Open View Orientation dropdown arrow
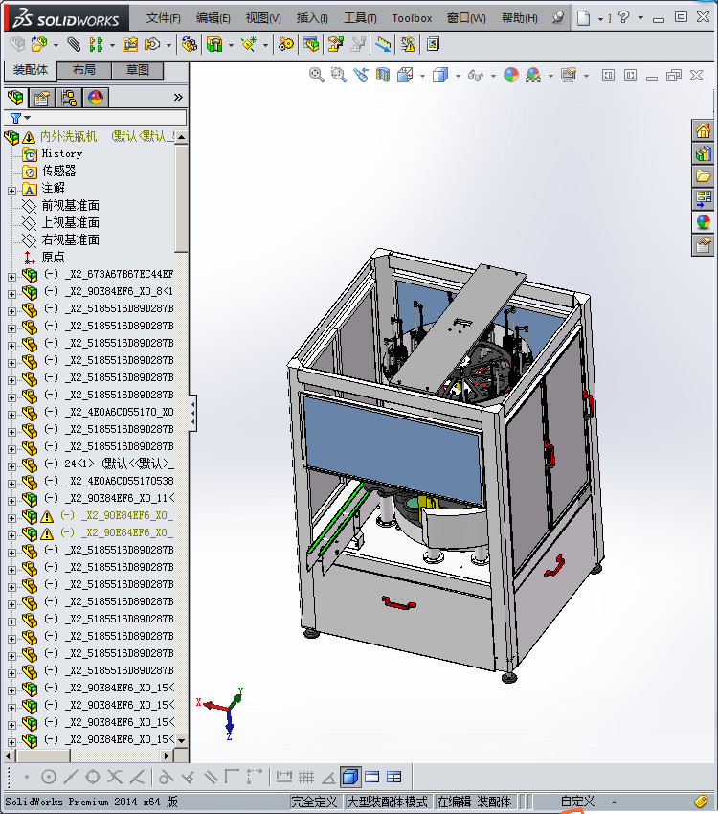718x814 pixels. tap(422, 76)
